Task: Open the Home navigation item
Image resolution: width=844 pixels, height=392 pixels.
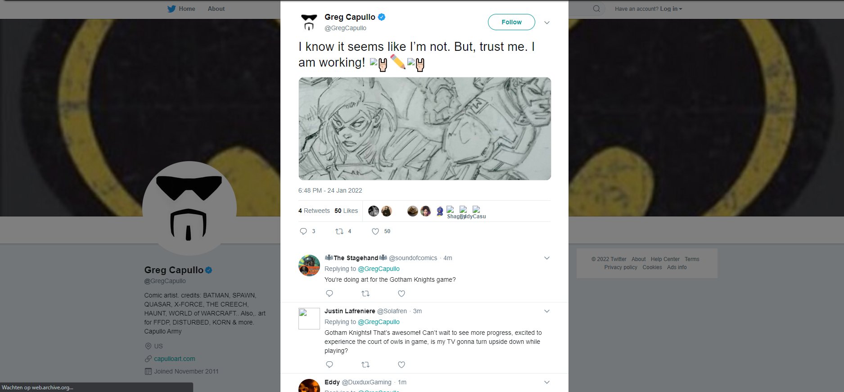Action: (x=187, y=9)
